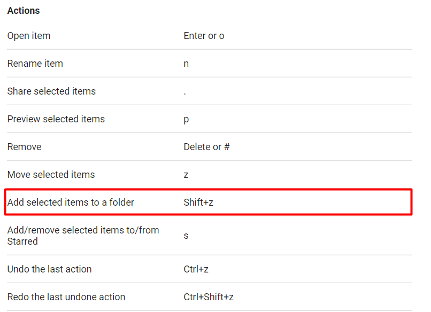Select the Share selected items label
431x312 pixels.
tap(51, 91)
